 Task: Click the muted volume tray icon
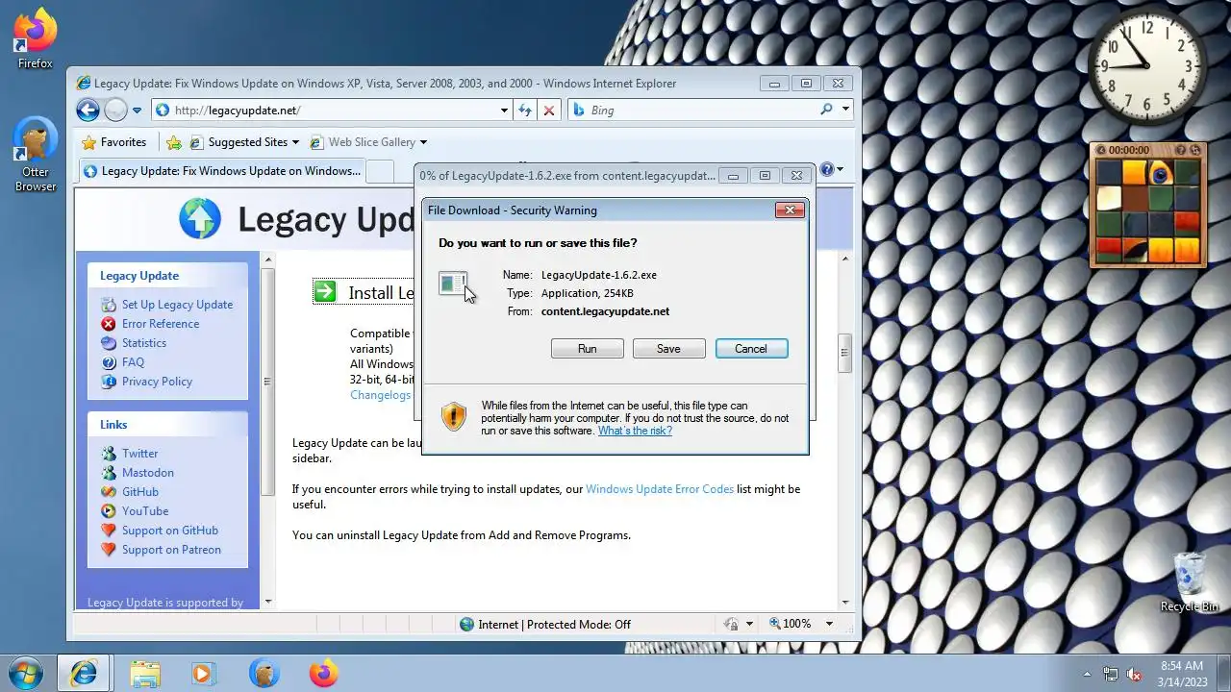(x=1134, y=674)
